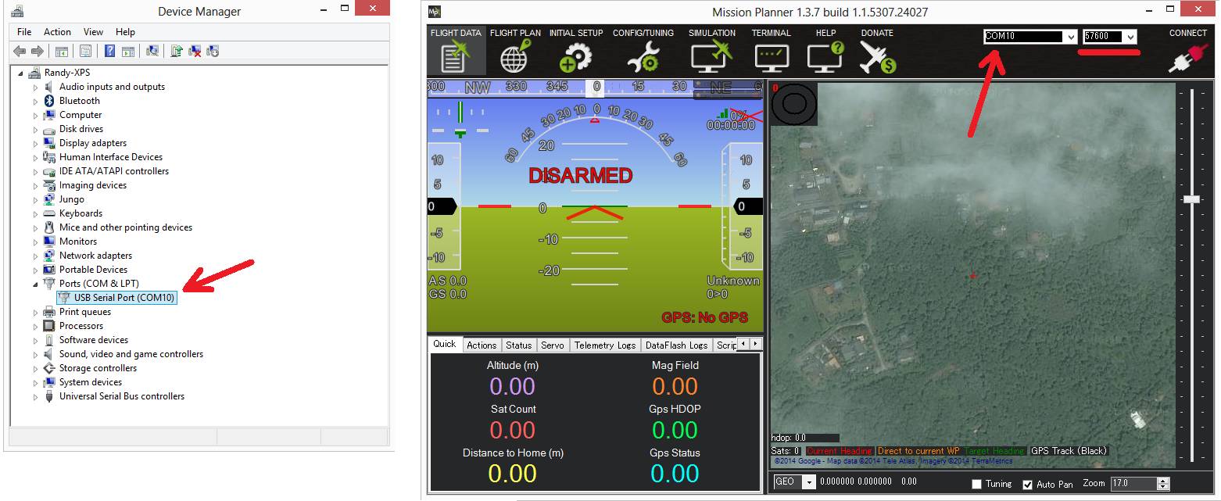
Task: Switch to the Telemetry Logs tab
Action: click(x=604, y=345)
